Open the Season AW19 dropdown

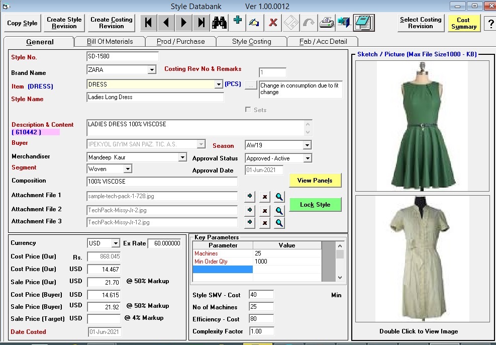tap(307, 145)
